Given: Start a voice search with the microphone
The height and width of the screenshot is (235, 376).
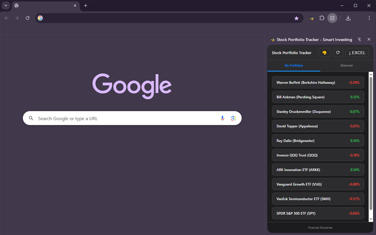Looking at the screenshot, I should (x=222, y=118).
